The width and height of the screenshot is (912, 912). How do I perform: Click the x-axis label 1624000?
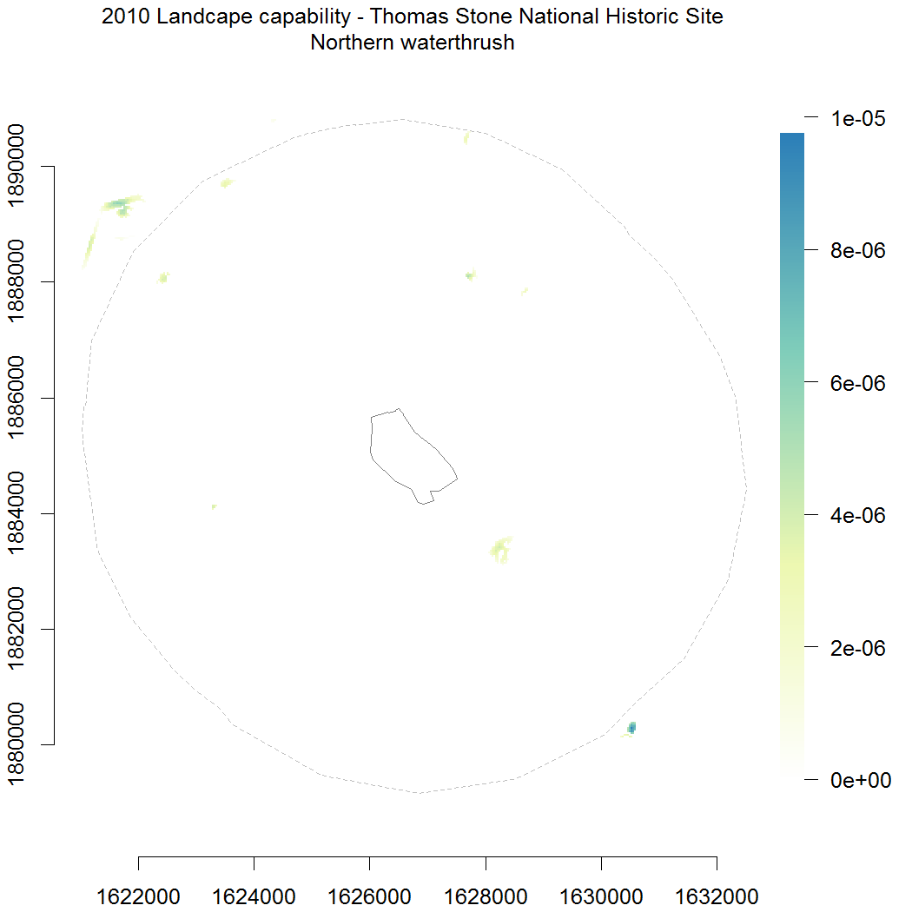pyautogui.click(x=254, y=896)
